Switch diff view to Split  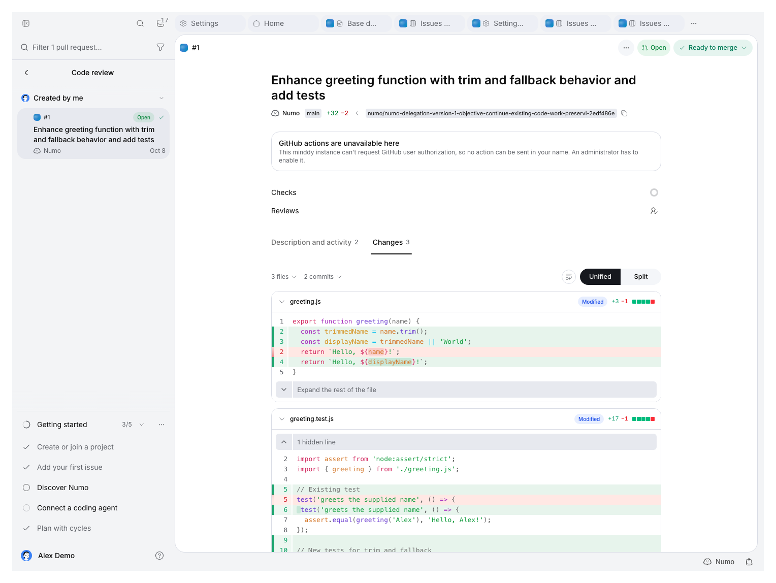[x=641, y=277]
